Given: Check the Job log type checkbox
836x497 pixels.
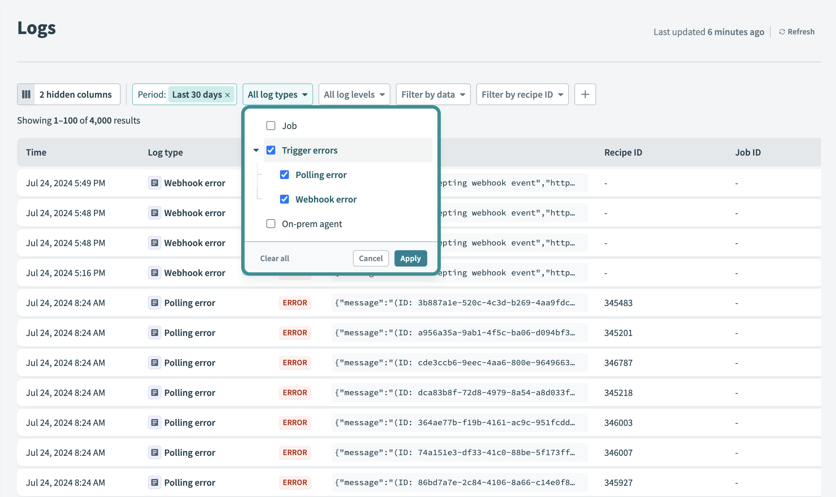Looking at the screenshot, I should coord(271,126).
